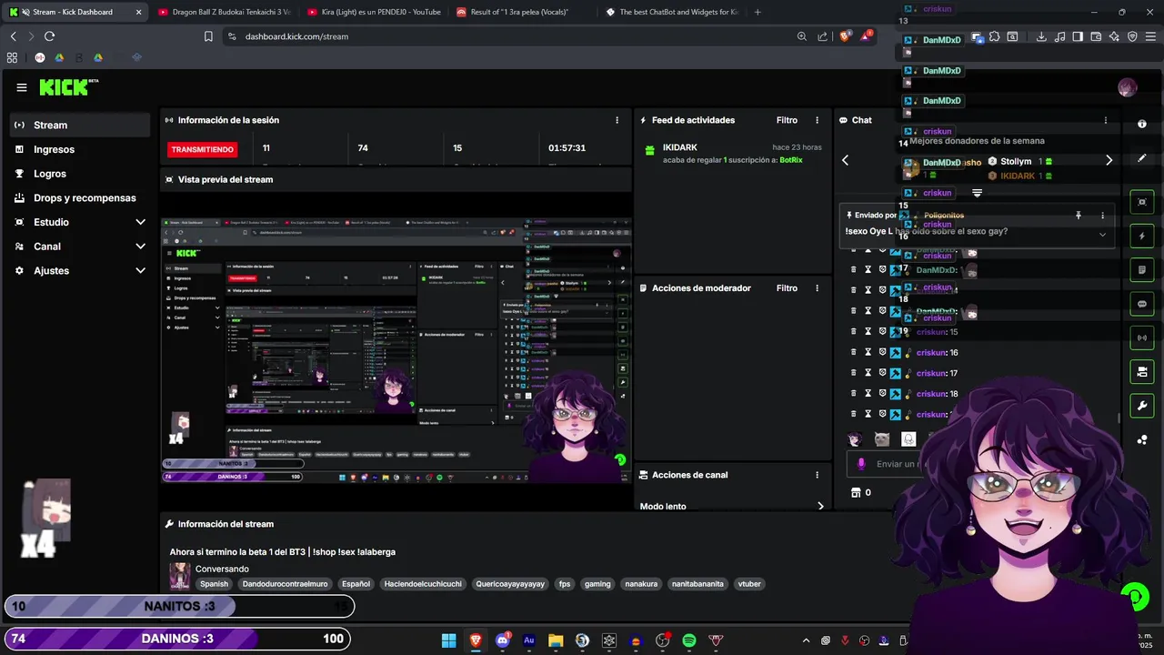Click the pin icon on the pinned message
This screenshot has height=655, width=1164.
click(x=1079, y=216)
